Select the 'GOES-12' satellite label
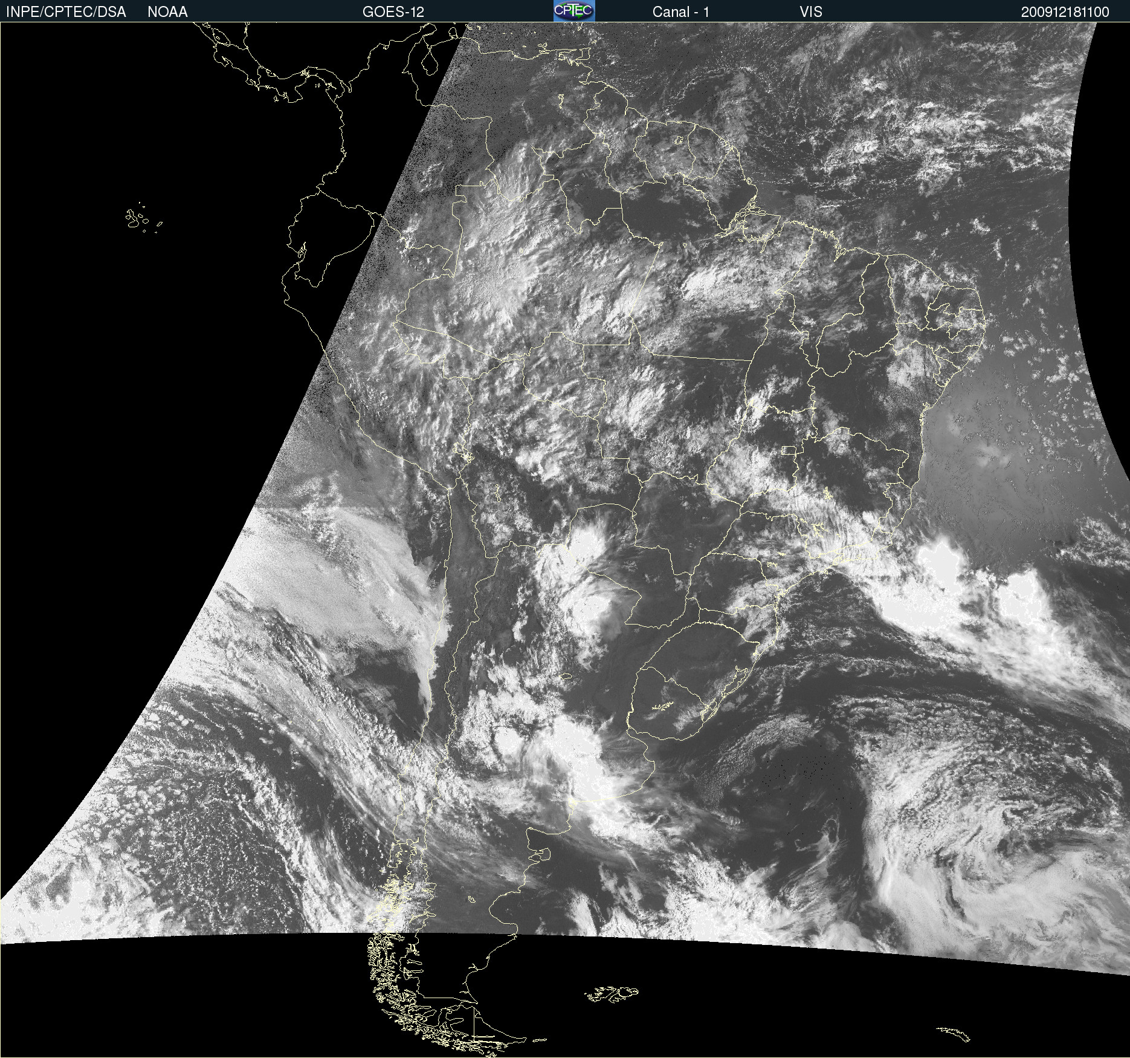 pos(393,12)
